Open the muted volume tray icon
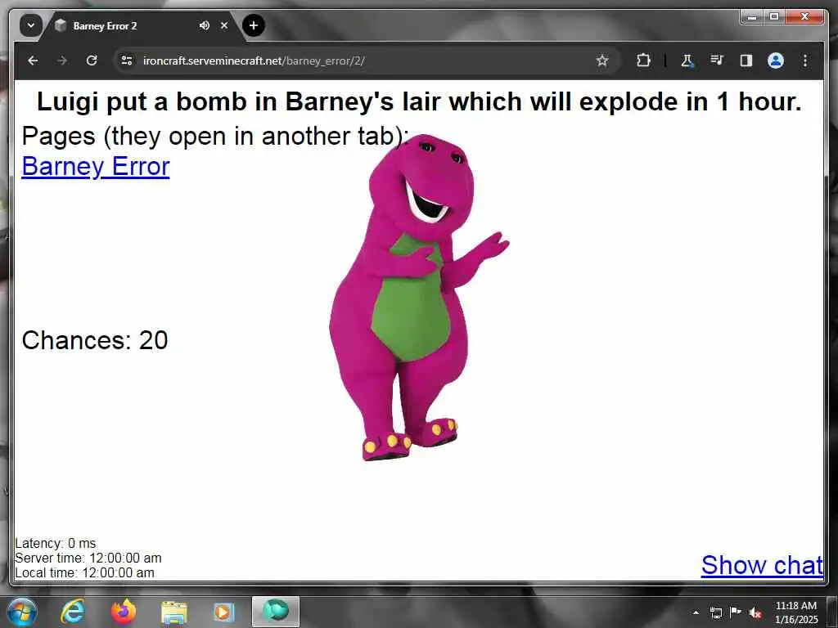 point(755,613)
